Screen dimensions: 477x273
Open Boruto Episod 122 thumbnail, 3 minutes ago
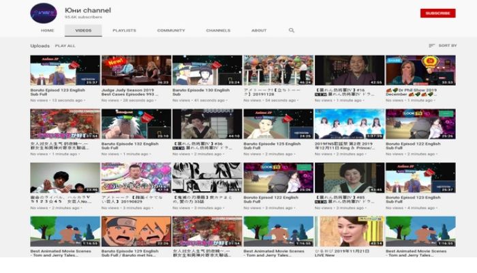pos(278,177)
